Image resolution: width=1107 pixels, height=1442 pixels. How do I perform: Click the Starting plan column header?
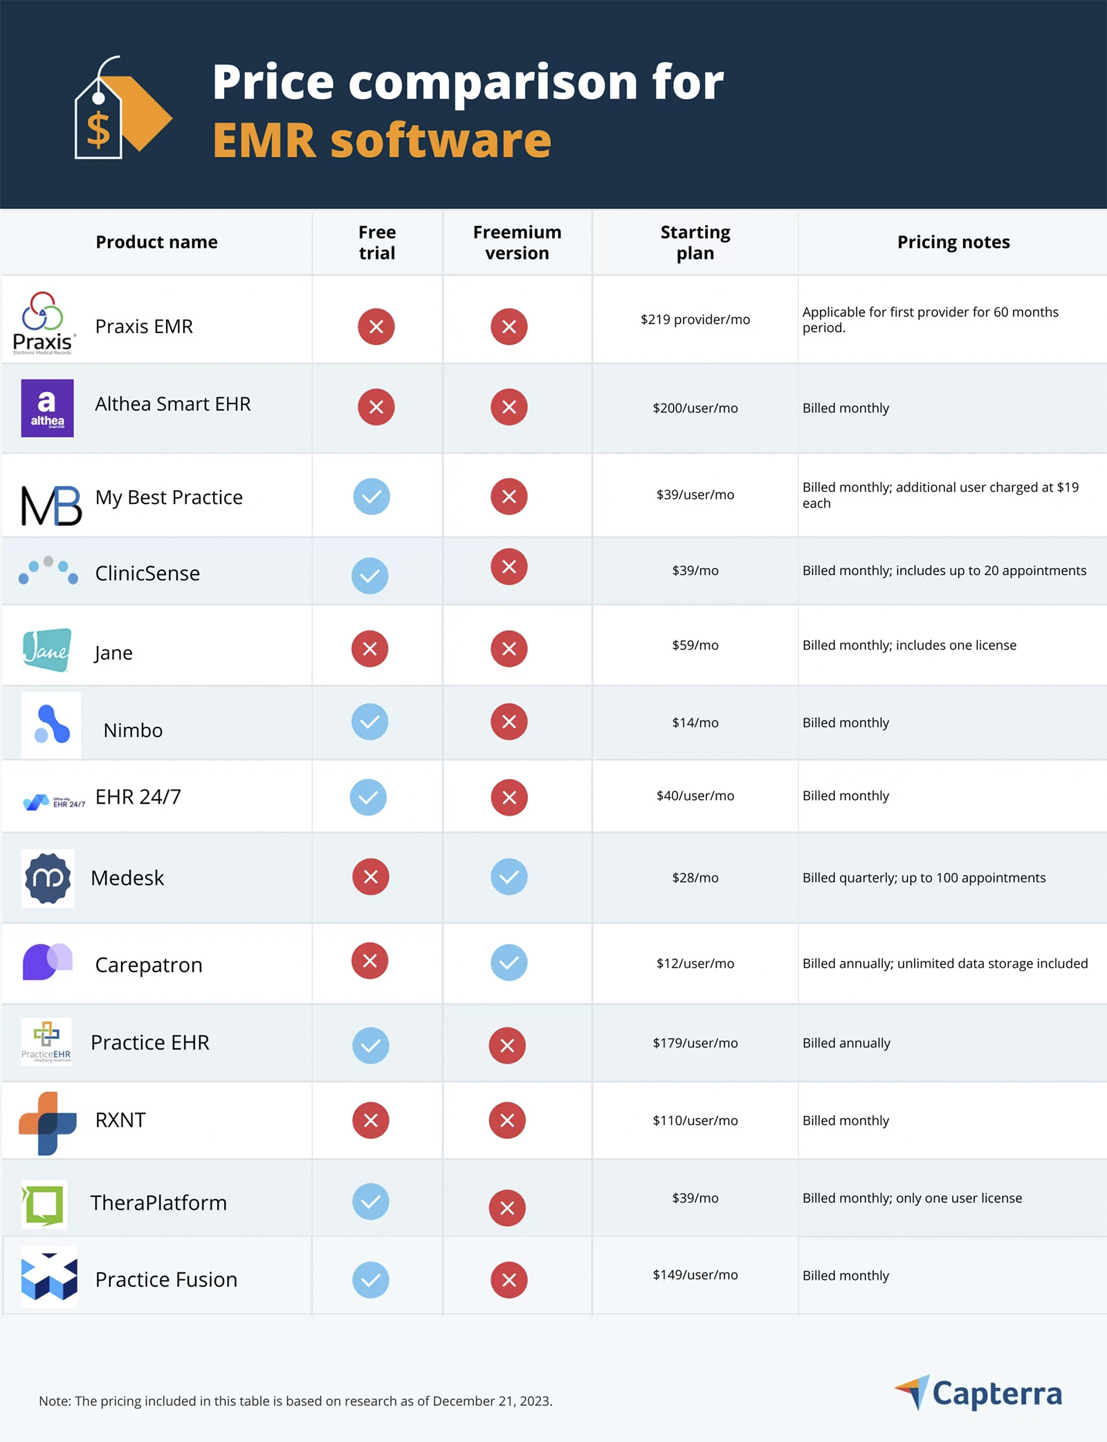[695, 242]
